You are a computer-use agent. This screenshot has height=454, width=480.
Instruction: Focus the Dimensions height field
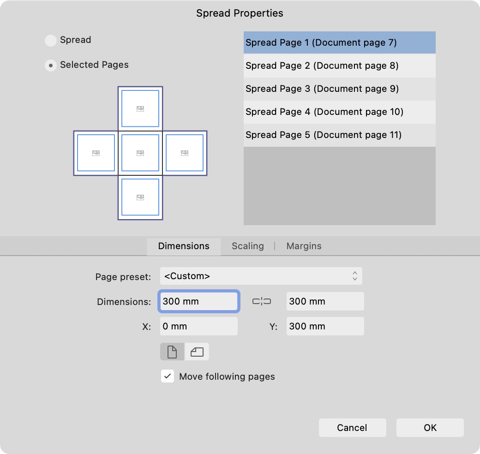(x=325, y=301)
